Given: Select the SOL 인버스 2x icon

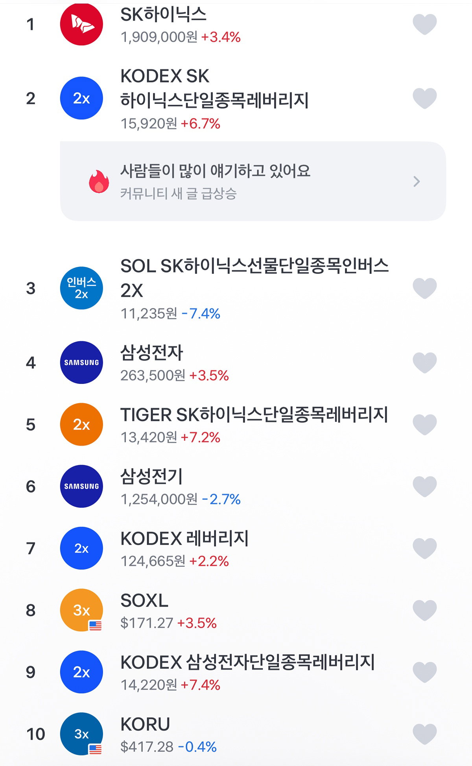Looking at the screenshot, I should 81,288.
